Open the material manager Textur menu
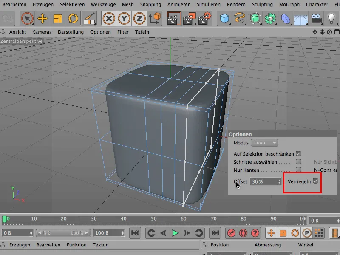Screen dimensions: 340x255 coord(100,245)
